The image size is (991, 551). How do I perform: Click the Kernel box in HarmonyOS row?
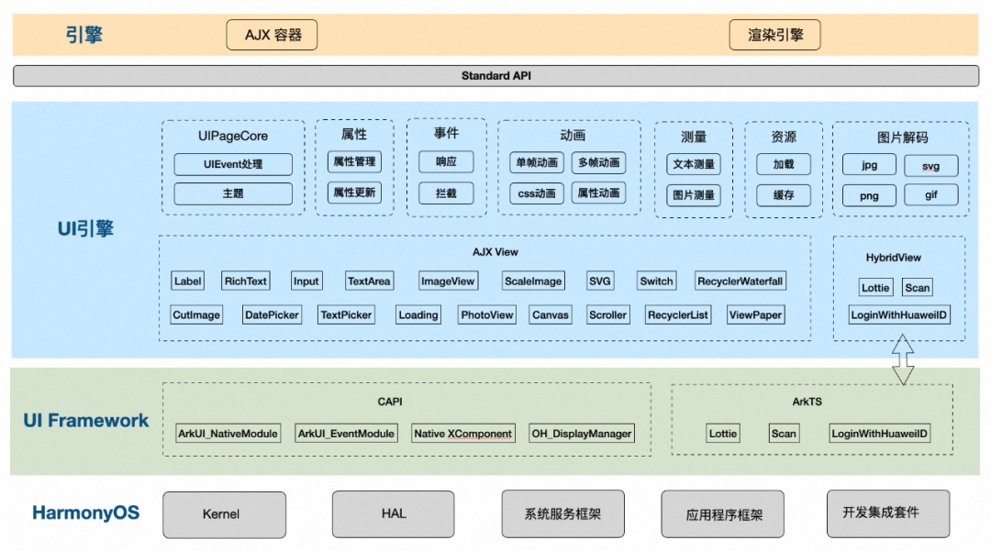[x=221, y=514]
